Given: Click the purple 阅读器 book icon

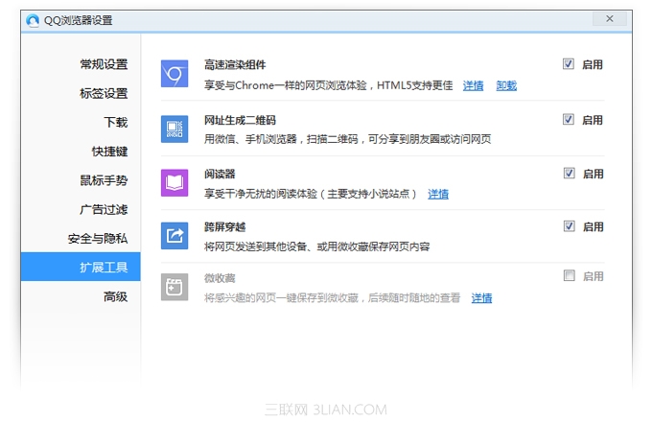Looking at the screenshot, I should (x=175, y=183).
